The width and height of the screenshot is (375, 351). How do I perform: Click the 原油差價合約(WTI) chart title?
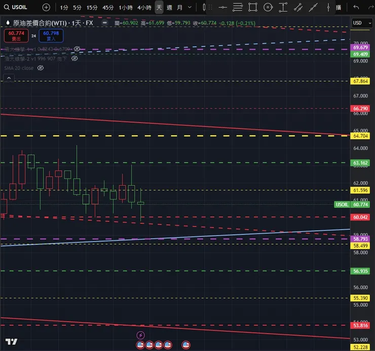(53, 23)
